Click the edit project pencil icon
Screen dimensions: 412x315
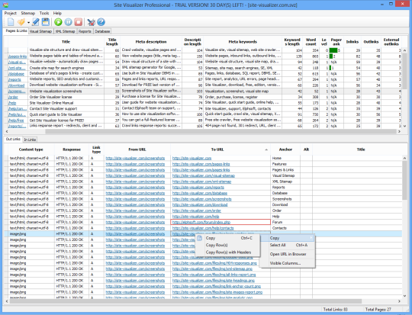[35, 22]
